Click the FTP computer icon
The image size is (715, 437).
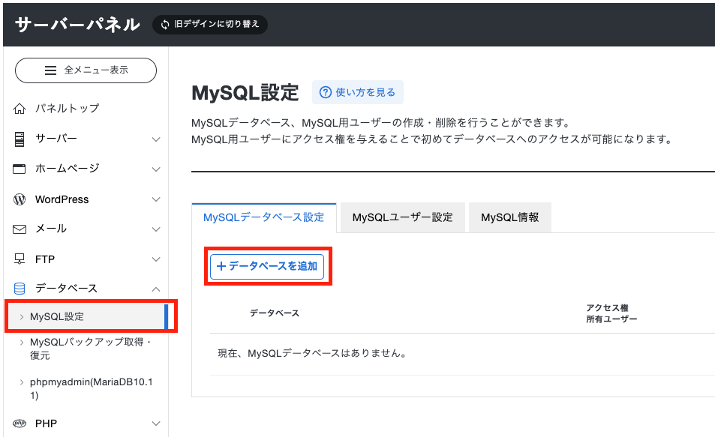point(20,259)
